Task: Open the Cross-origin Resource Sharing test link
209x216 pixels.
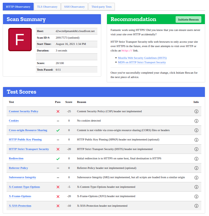Action: pos(28,130)
